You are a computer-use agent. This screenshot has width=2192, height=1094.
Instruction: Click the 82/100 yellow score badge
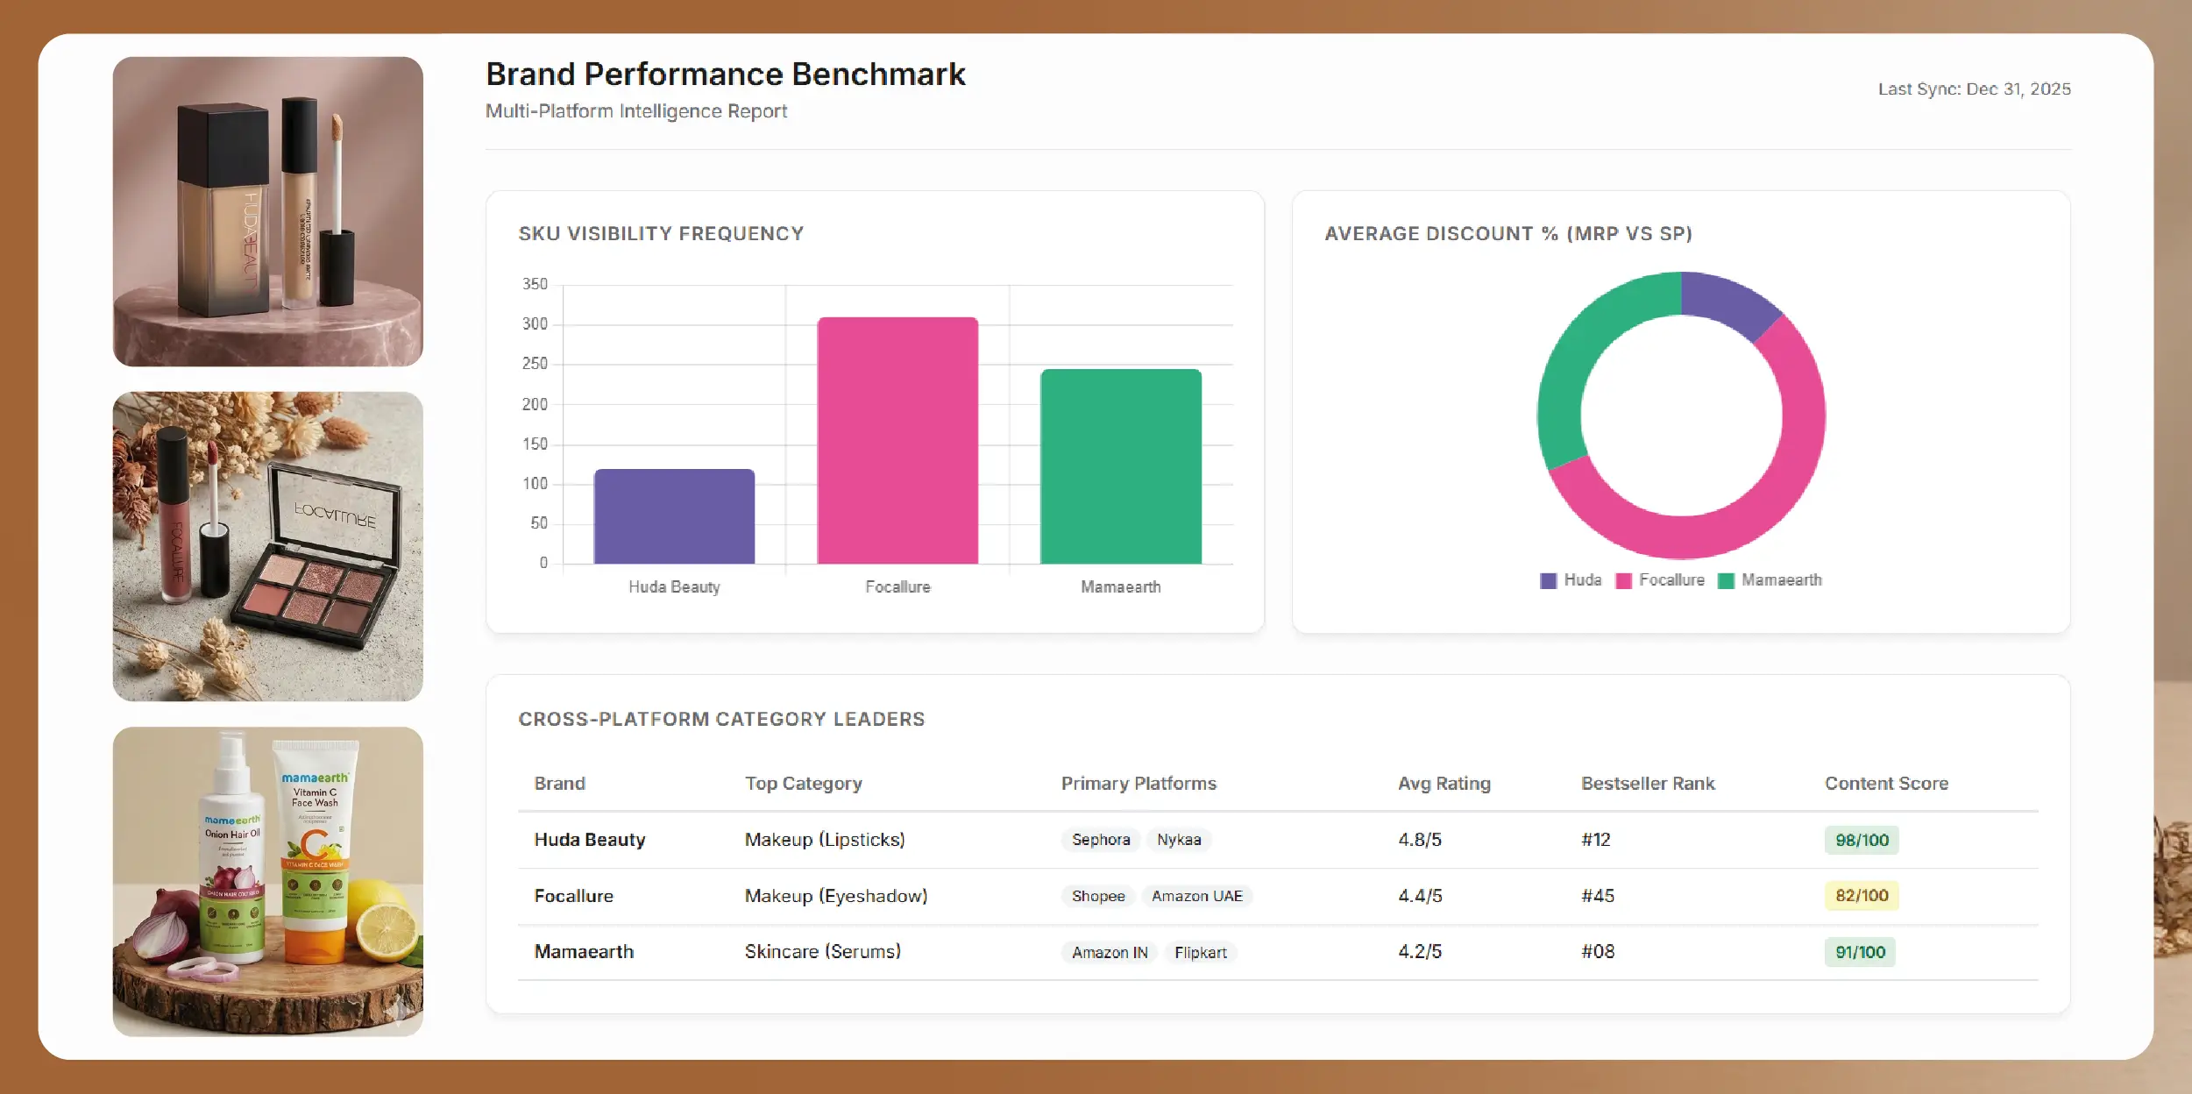1862,895
